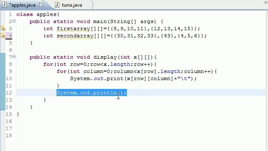This screenshot has width=268, height=151.
Task: Click the underlined firstarray variable
Action: click(x=73, y=29)
